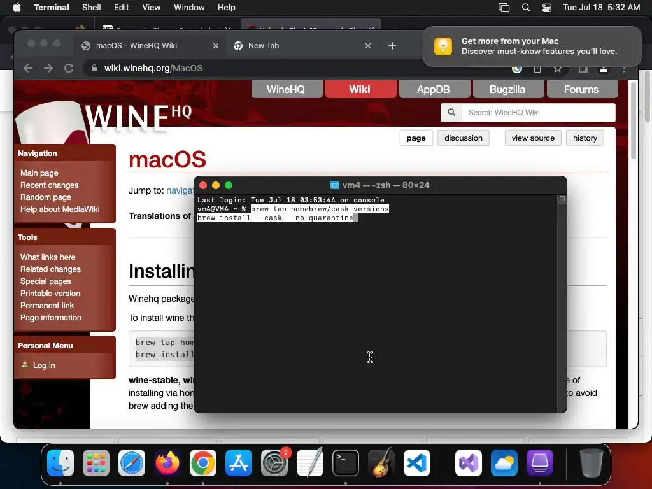652x489 pixels.
Task: Go forward in the Chrome browser
Action: click(x=48, y=68)
